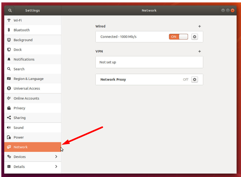241x177 pixels.
Task: Select Wi-Fi settings panel
Action: click(x=33, y=20)
